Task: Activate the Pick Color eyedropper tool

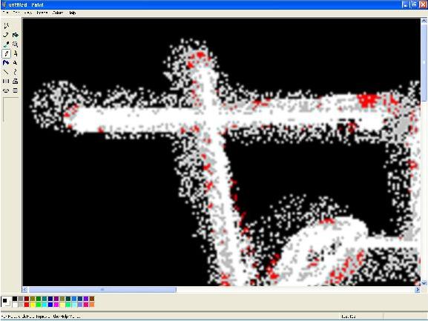Action: pos(6,44)
